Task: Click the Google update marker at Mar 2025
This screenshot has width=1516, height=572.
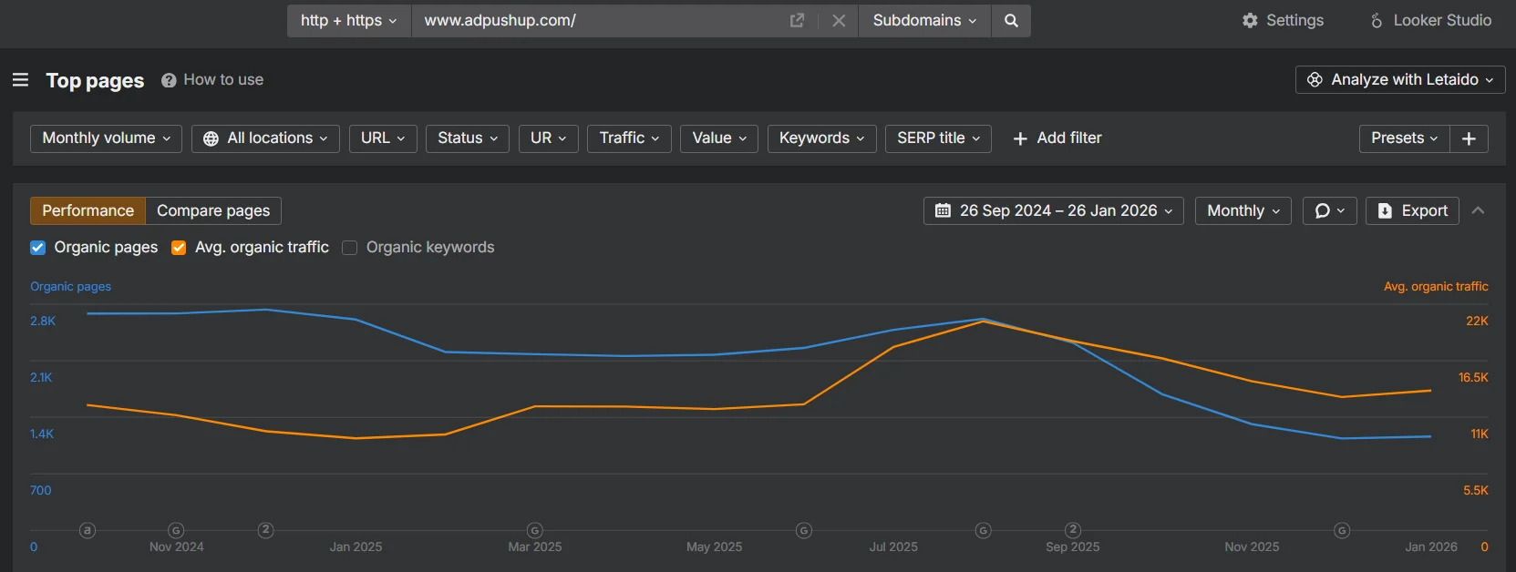Action: [535, 530]
